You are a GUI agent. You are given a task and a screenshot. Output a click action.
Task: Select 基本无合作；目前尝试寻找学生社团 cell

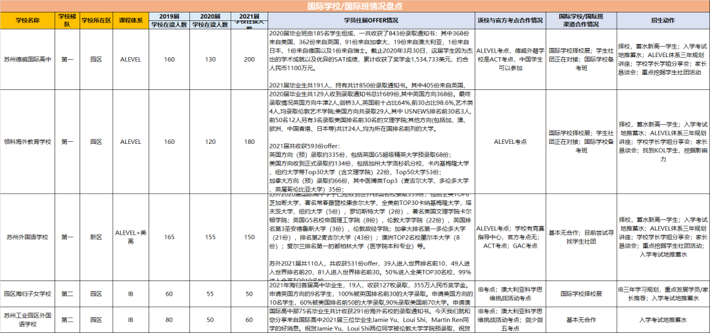tap(581, 236)
